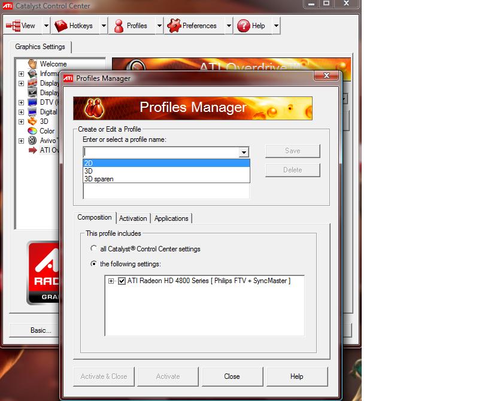Click the 3D tree item icon
The height and width of the screenshot is (401, 503).
[x=32, y=121]
